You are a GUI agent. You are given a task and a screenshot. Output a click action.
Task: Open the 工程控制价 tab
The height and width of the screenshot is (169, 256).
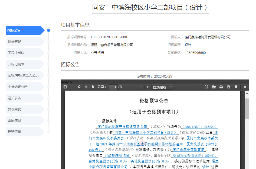[24, 53]
